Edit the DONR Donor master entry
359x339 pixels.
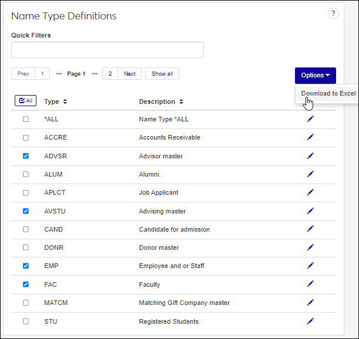pyautogui.click(x=310, y=248)
